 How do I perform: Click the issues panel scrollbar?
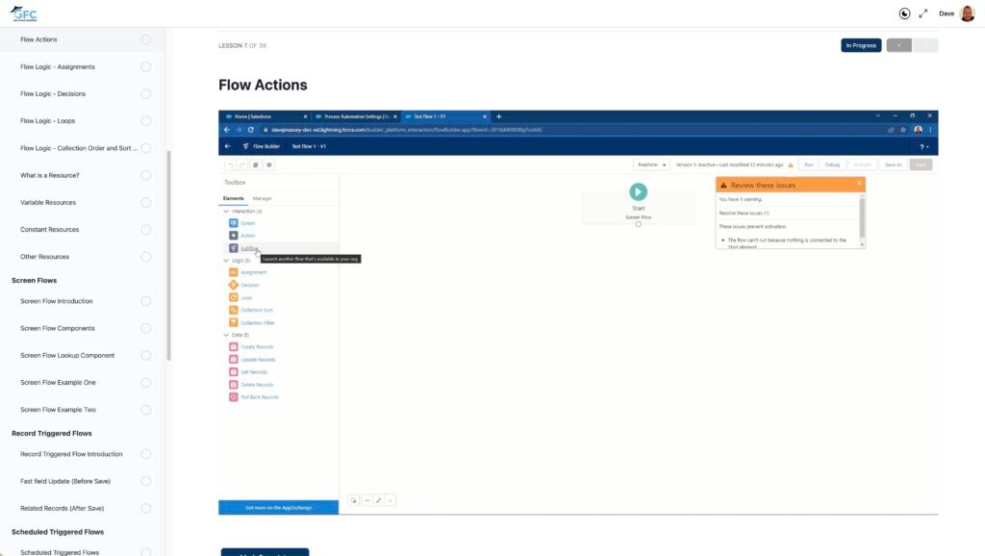[x=862, y=218]
